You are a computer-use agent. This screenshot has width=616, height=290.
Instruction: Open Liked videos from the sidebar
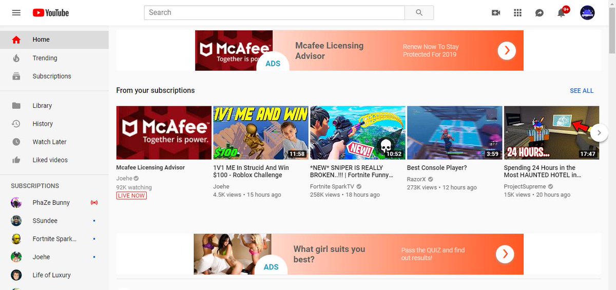click(x=54, y=160)
